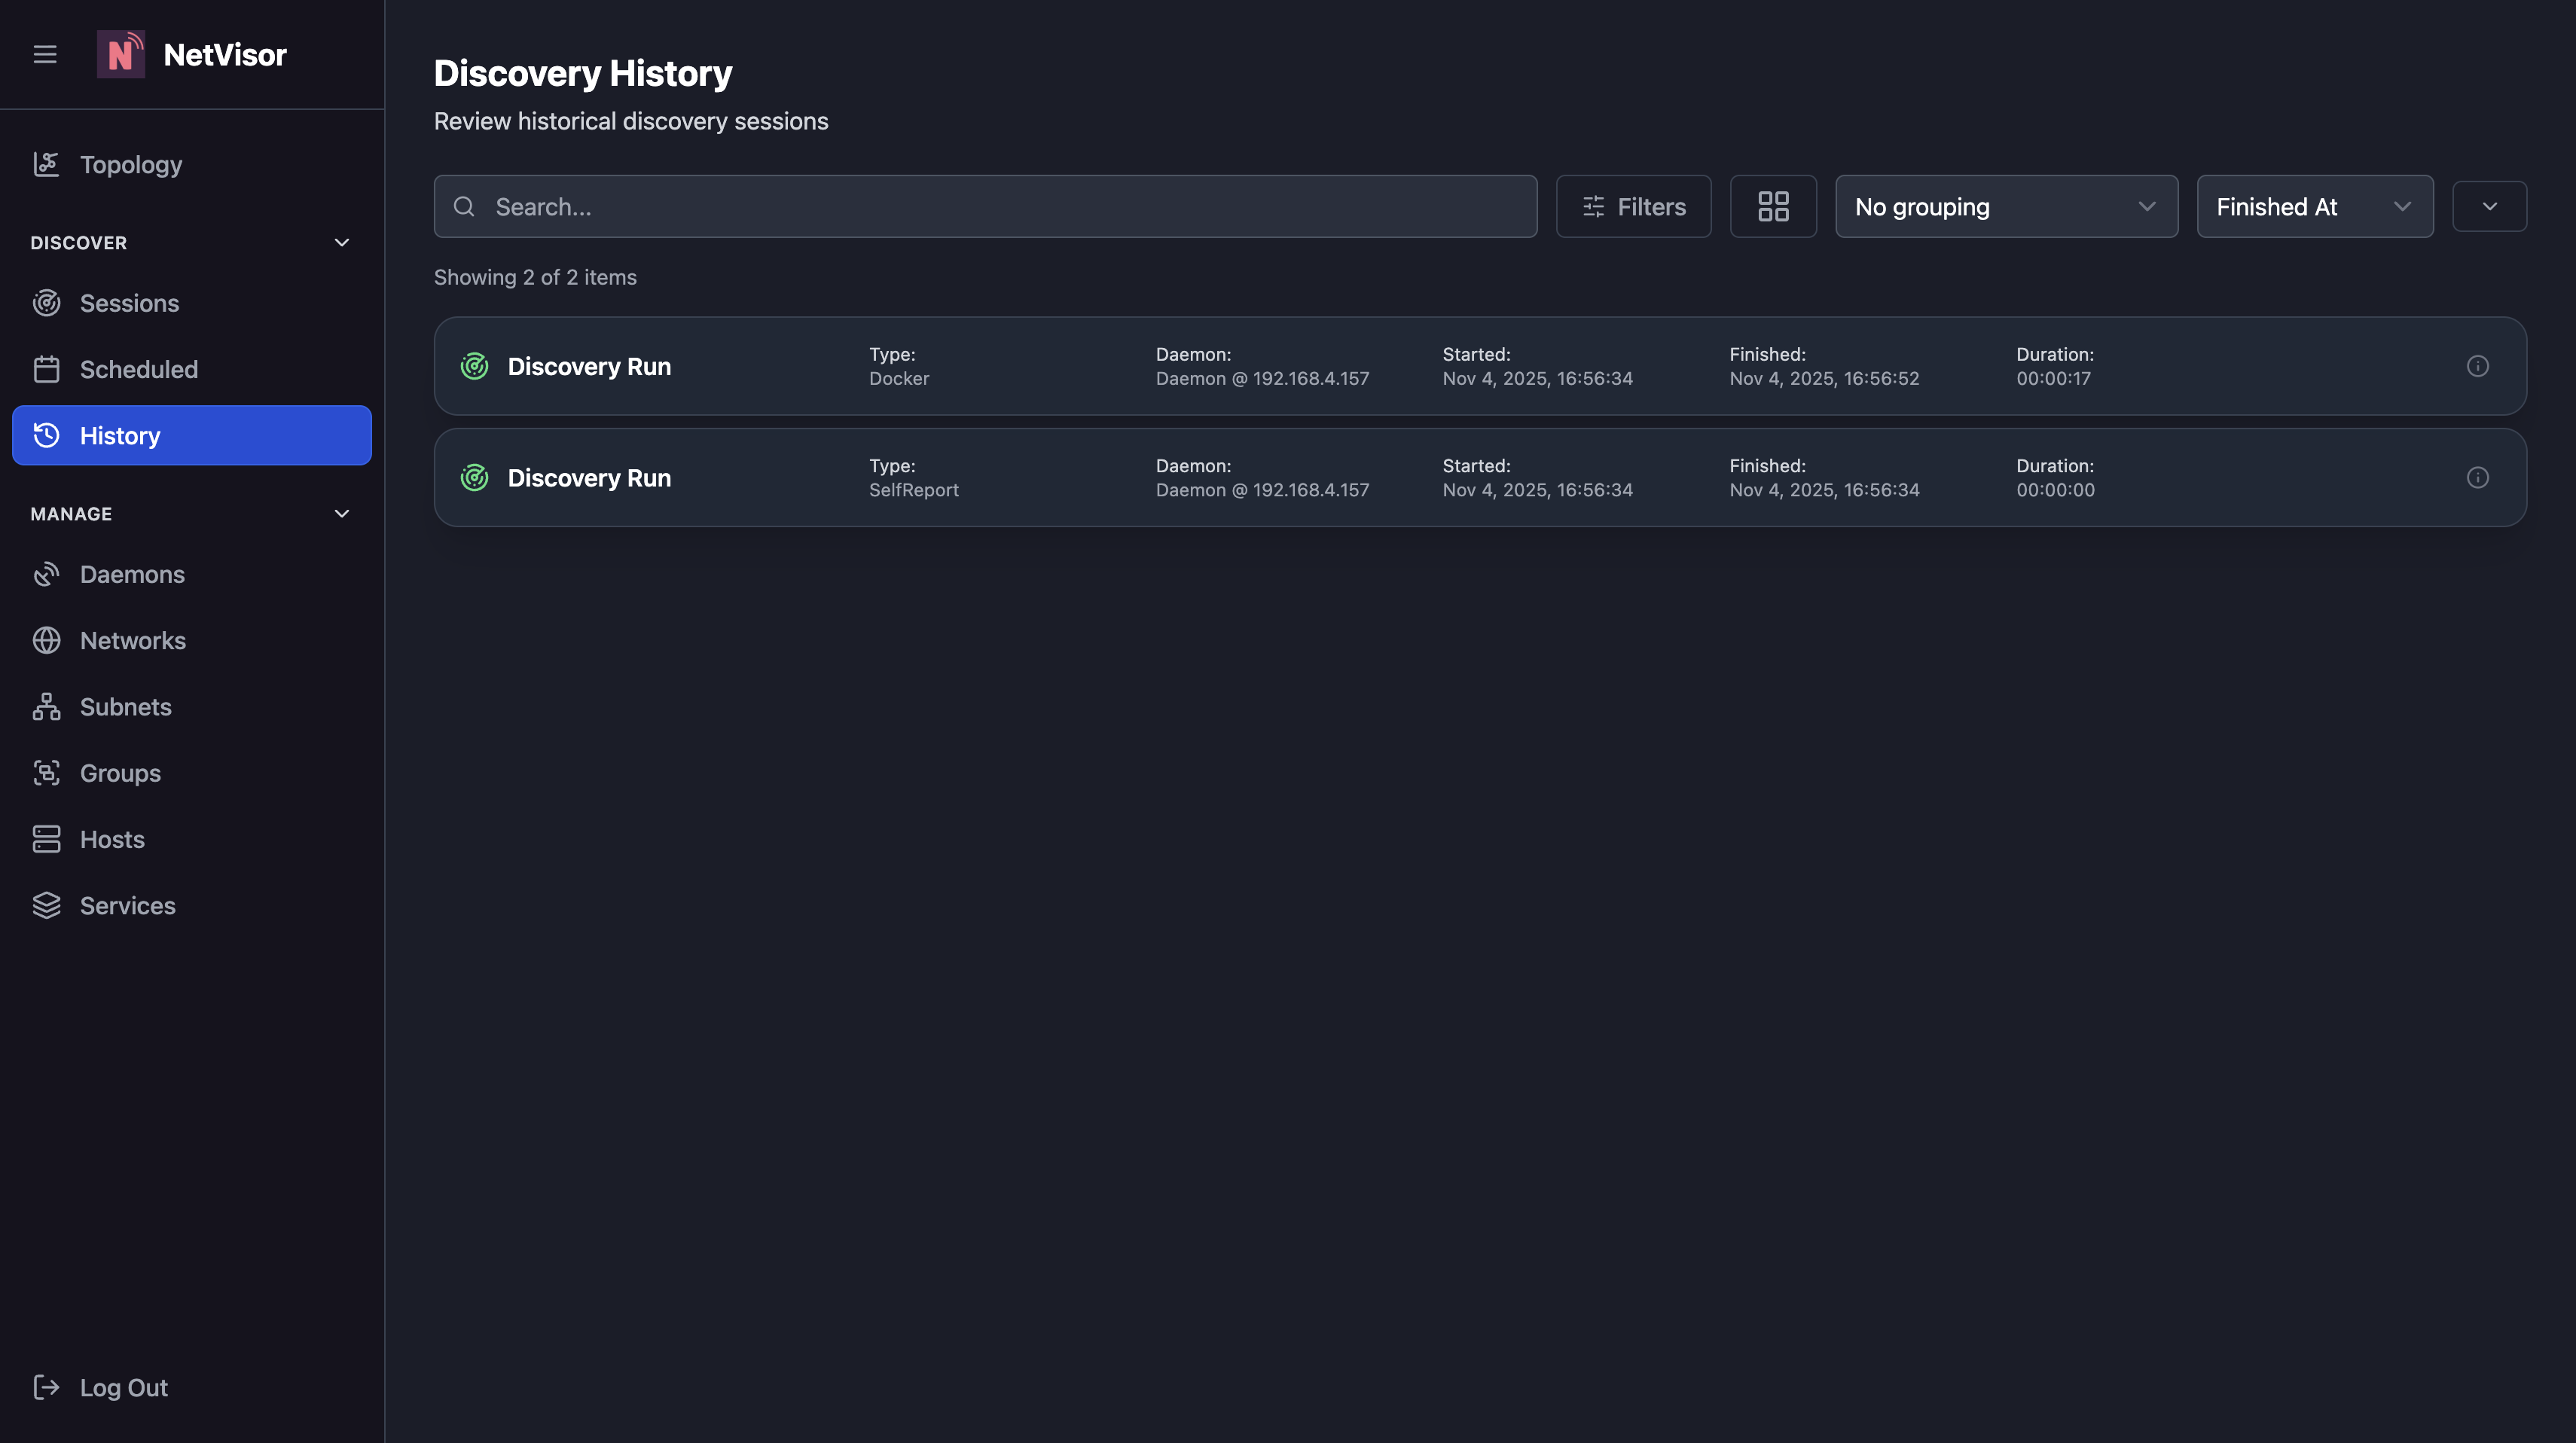The image size is (2576, 1443).
Task: Open the Filters panel
Action: [x=1633, y=206]
